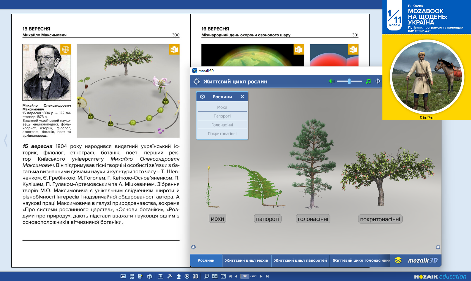Click the magnifier zoom-in icon

pos(206,276)
